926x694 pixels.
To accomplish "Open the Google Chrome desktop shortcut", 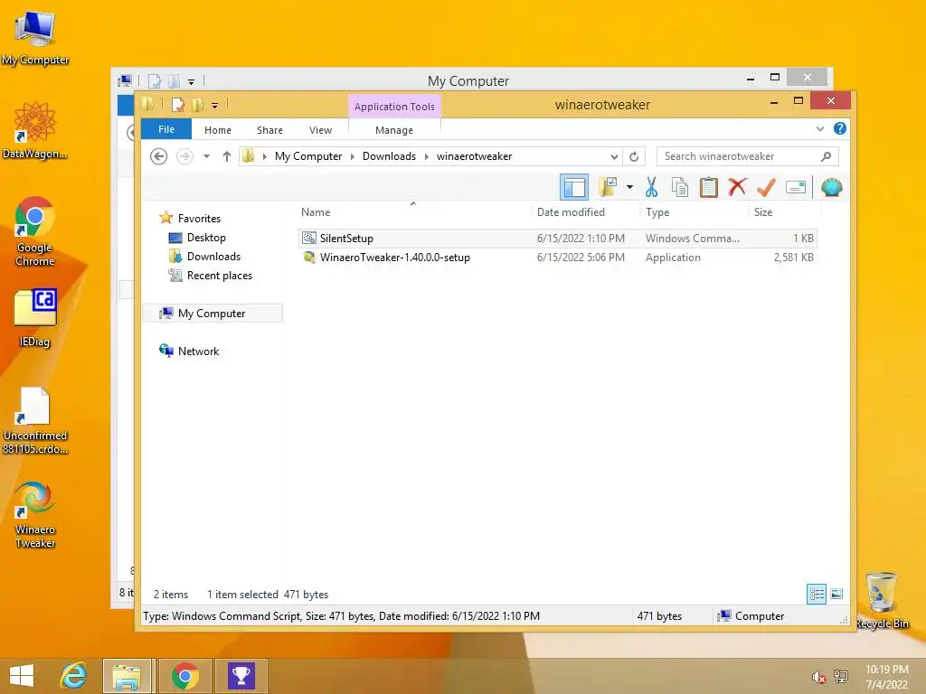I will coord(35,231).
